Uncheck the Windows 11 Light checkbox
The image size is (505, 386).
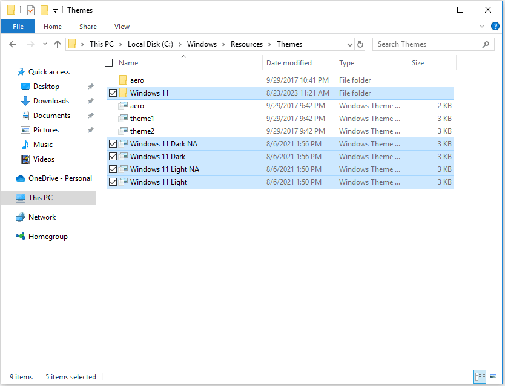coord(113,182)
